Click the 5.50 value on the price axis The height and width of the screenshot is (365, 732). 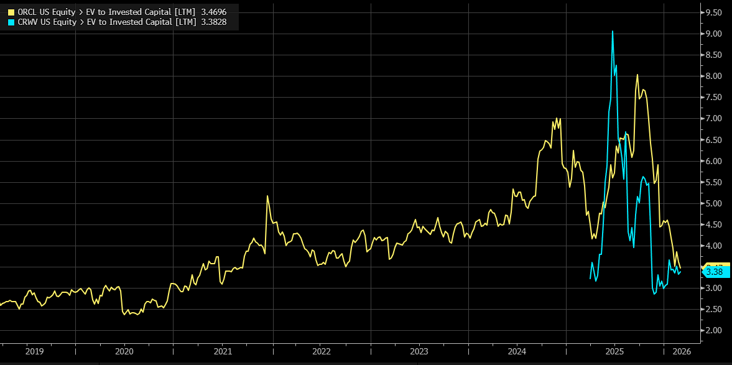(715, 183)
